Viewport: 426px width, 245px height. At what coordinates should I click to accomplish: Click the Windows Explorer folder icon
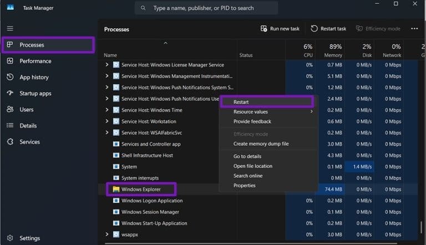click(x=116, y=190)
